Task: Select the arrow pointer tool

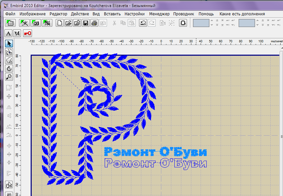Action: pos(9,43)
